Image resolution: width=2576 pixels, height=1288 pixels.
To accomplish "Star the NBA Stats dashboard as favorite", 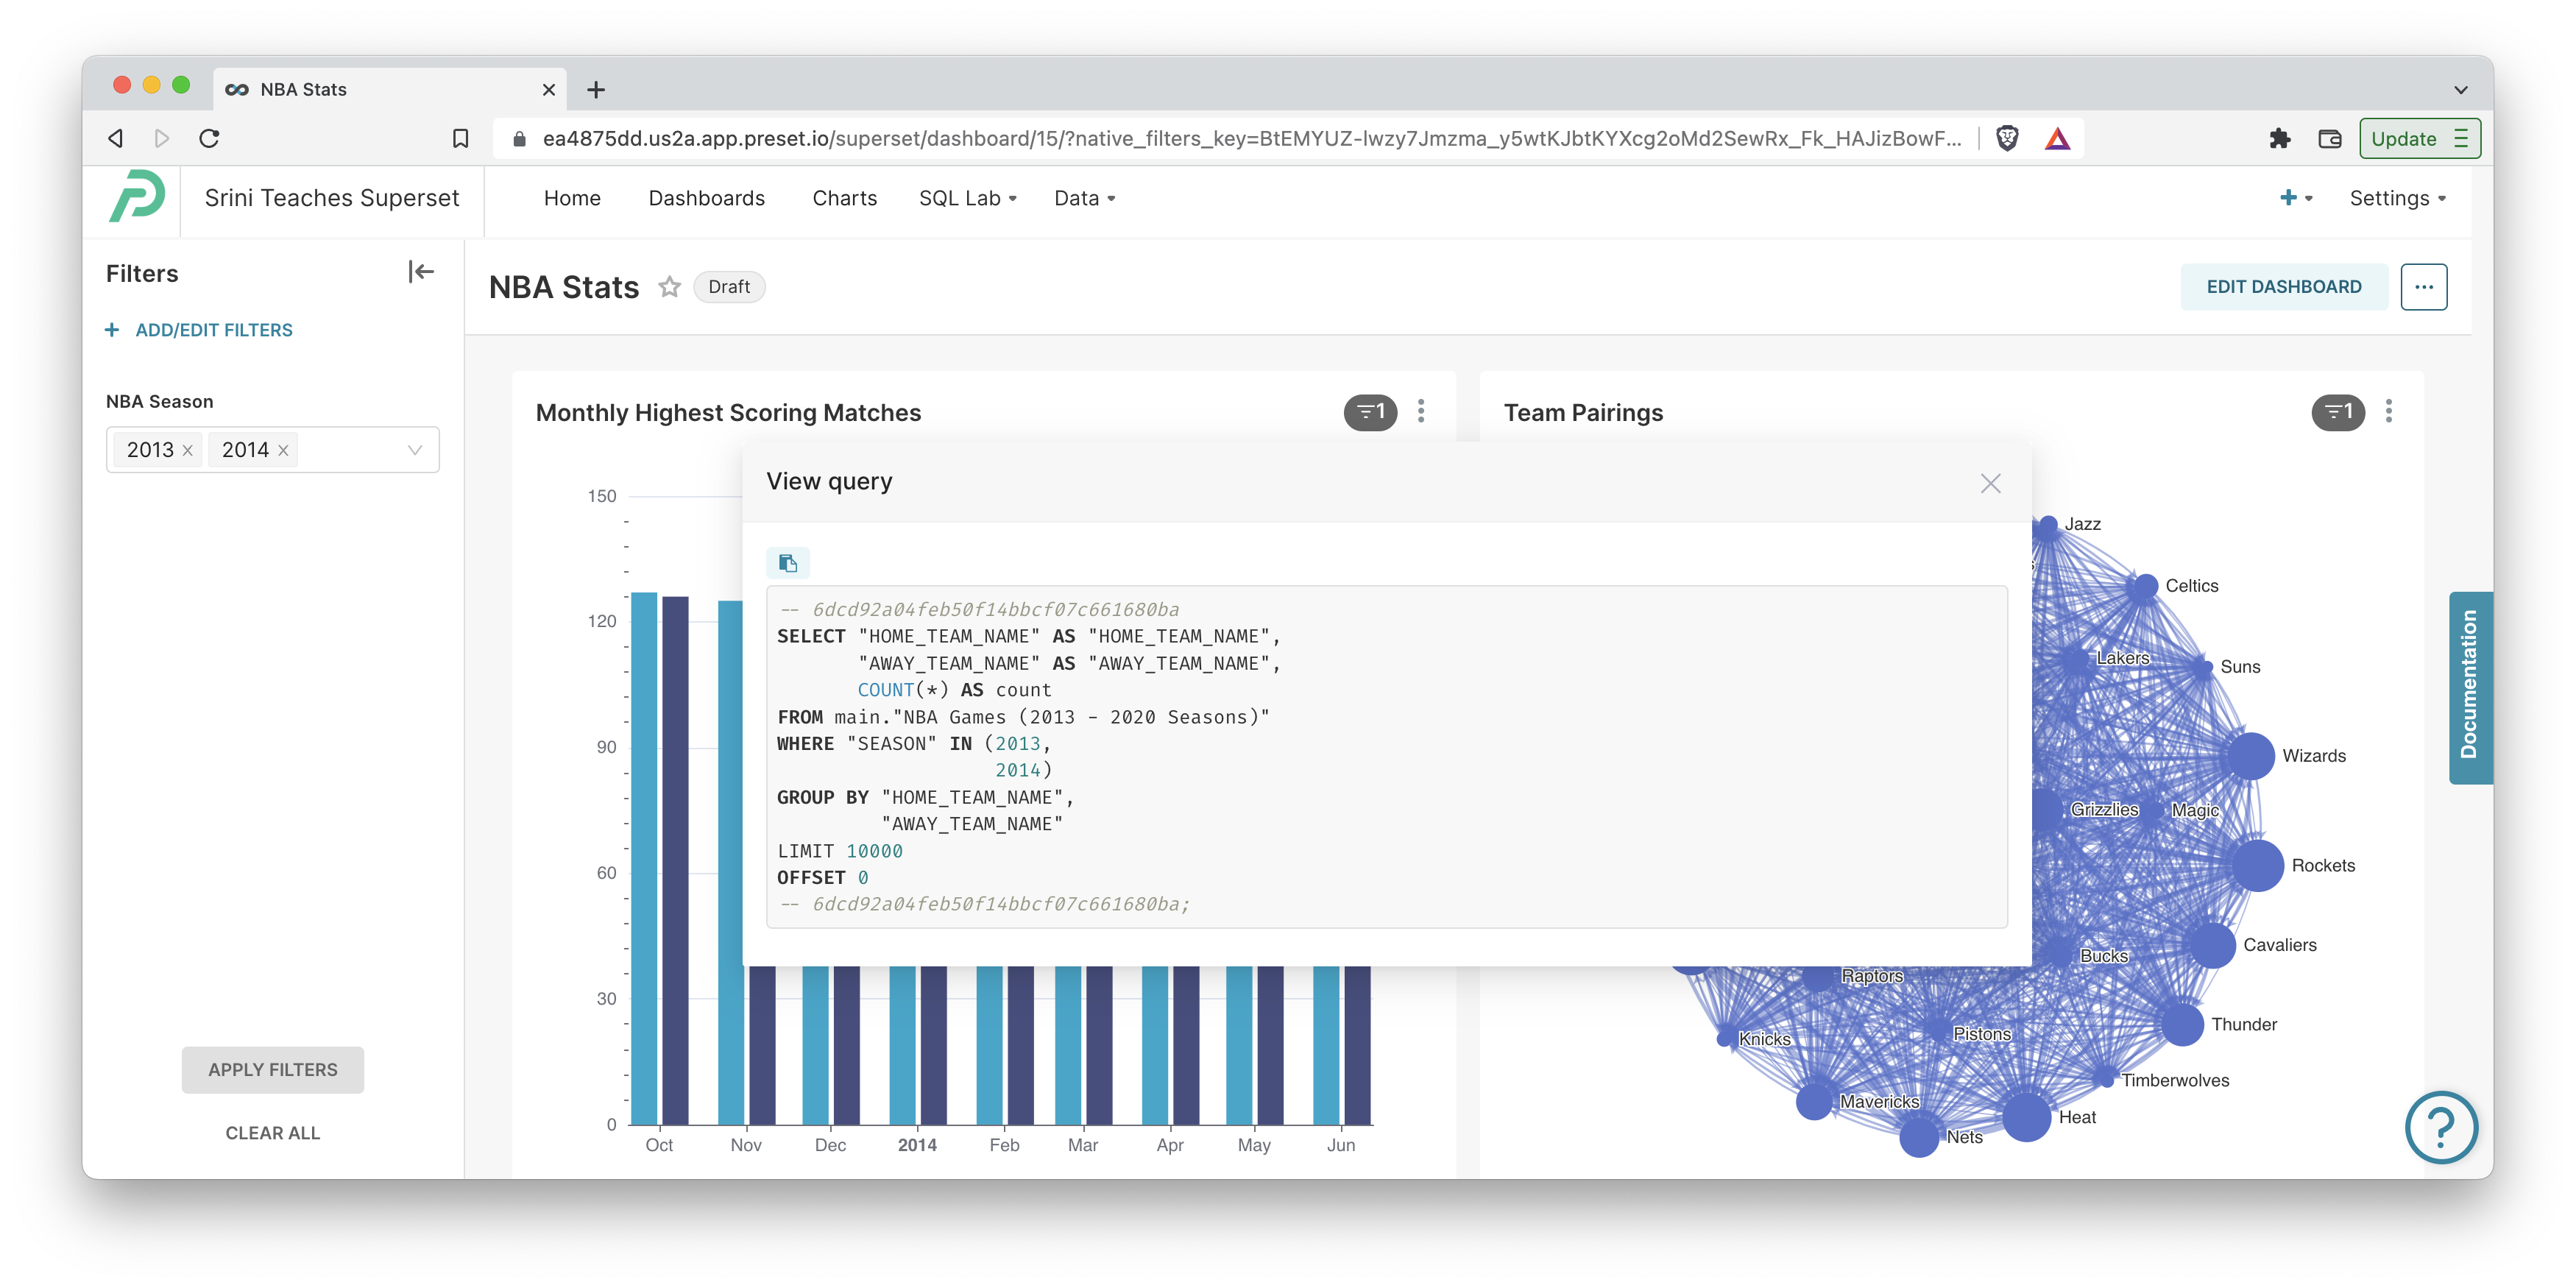I will pyautogui.click(x=669, y=287).
